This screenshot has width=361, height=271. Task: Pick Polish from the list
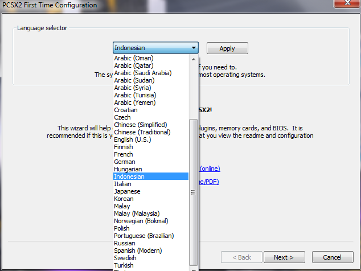(x=151, y=228)
